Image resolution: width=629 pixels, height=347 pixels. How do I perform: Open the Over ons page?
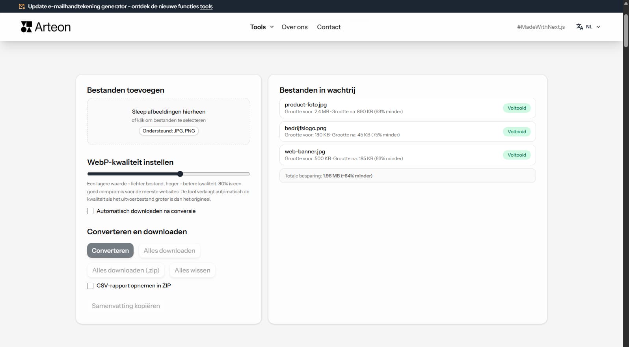click(294, 27)
